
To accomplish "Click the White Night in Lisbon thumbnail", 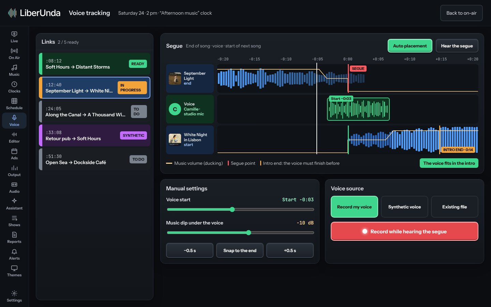I will click(x=175, y=140).
